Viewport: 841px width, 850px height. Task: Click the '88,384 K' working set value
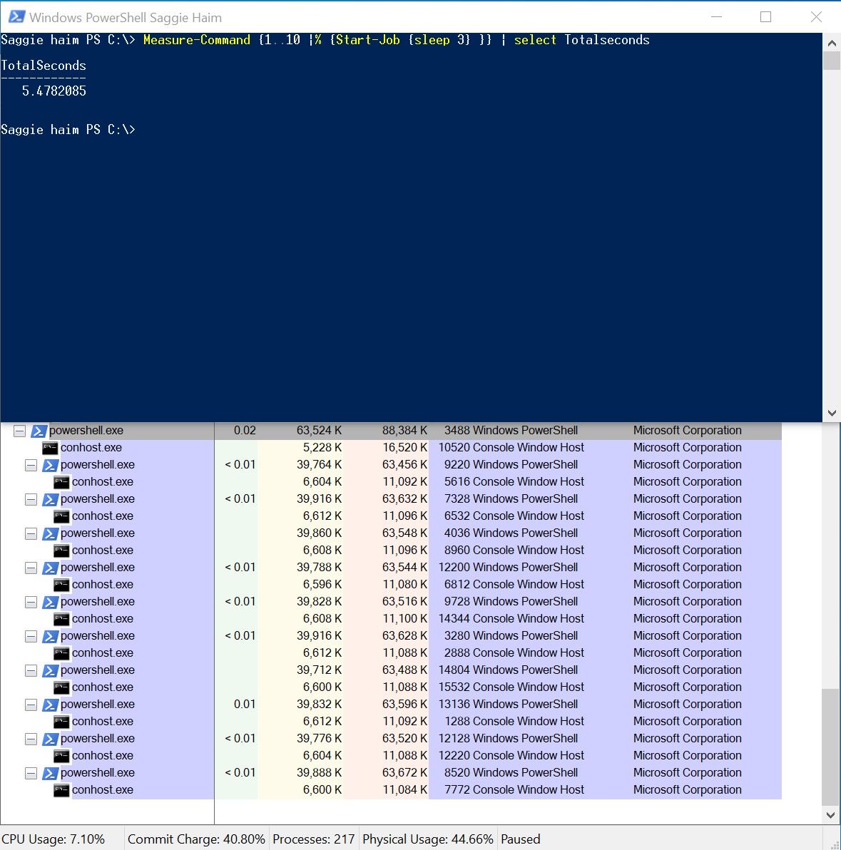pyautogui.click(x=404, y=431)
